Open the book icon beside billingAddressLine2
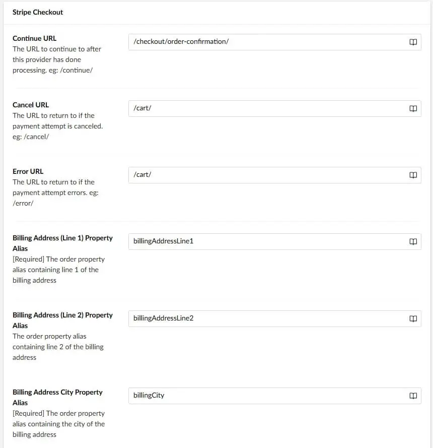 click(x=413, y=319)
